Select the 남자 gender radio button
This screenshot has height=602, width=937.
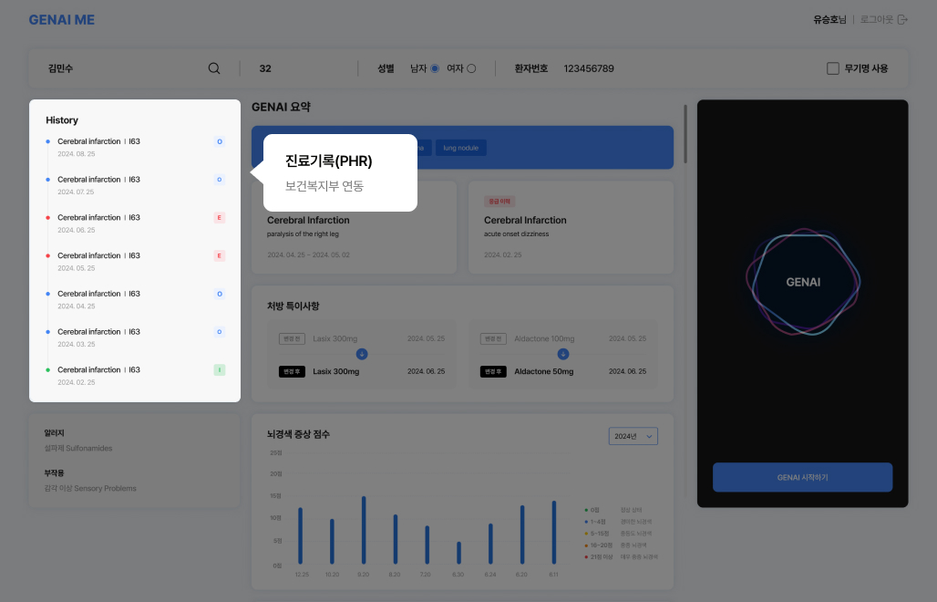point(435,68)
